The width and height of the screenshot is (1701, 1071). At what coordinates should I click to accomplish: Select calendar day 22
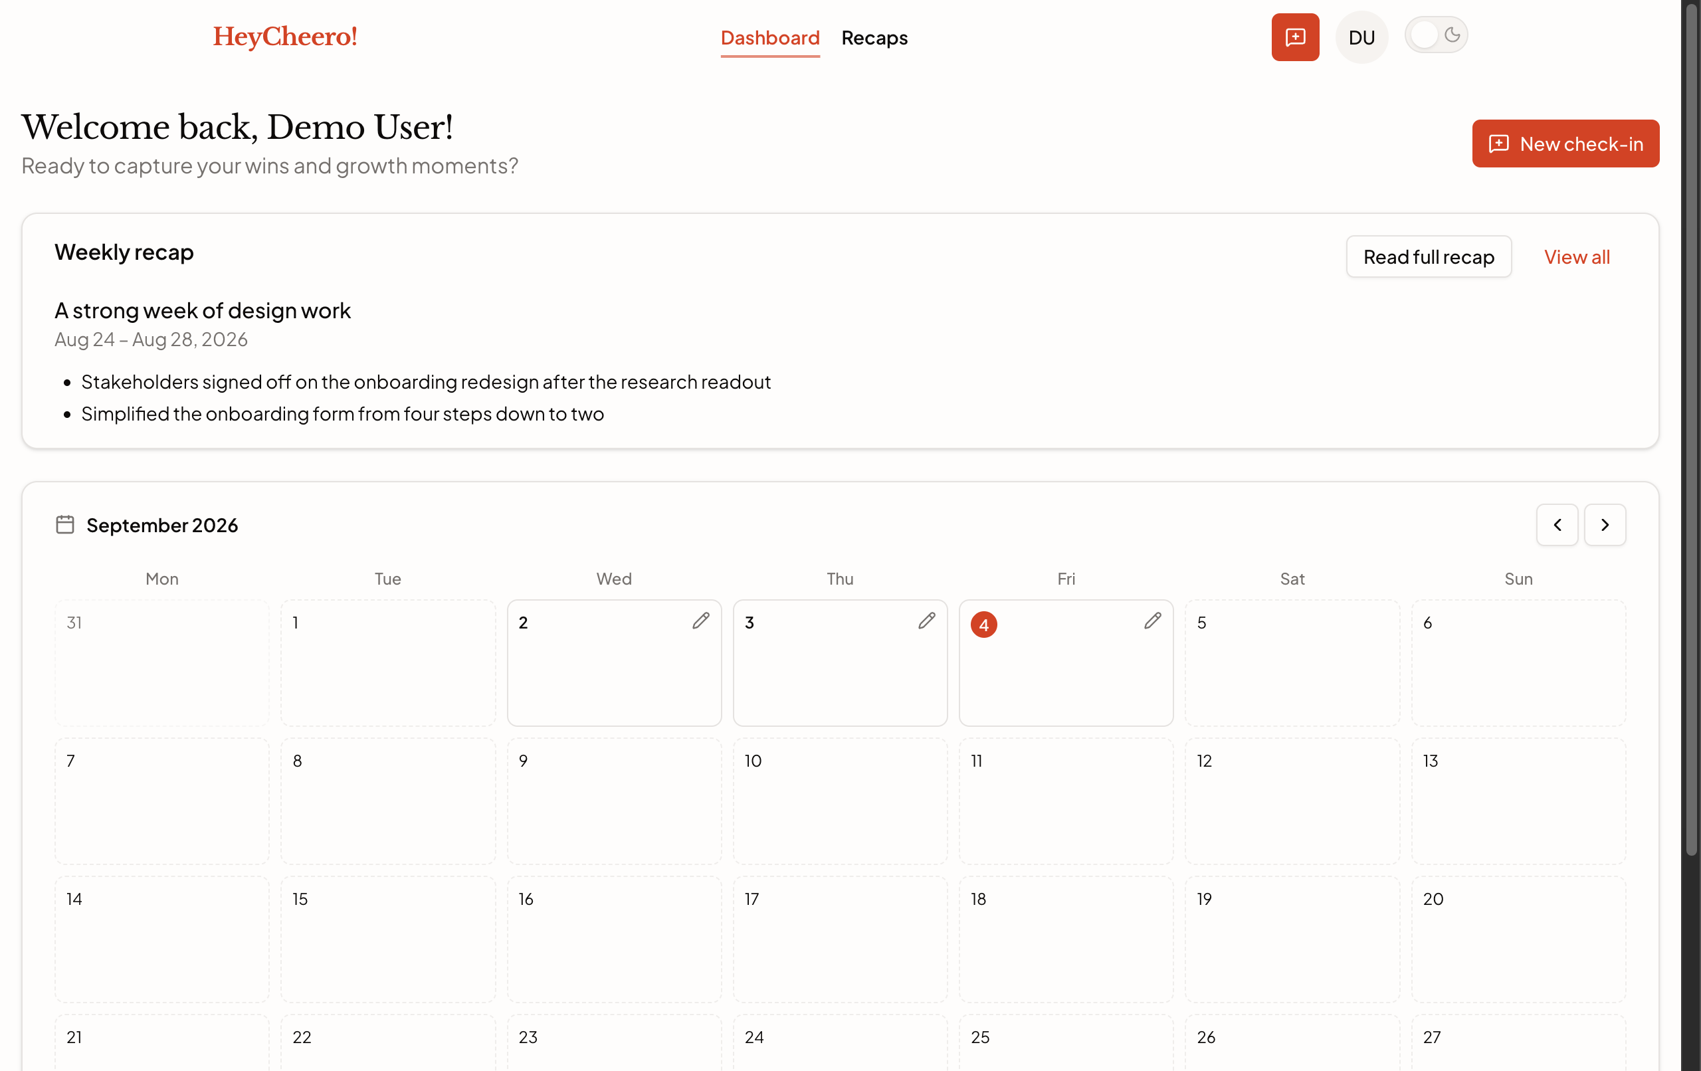(388, 1044)
